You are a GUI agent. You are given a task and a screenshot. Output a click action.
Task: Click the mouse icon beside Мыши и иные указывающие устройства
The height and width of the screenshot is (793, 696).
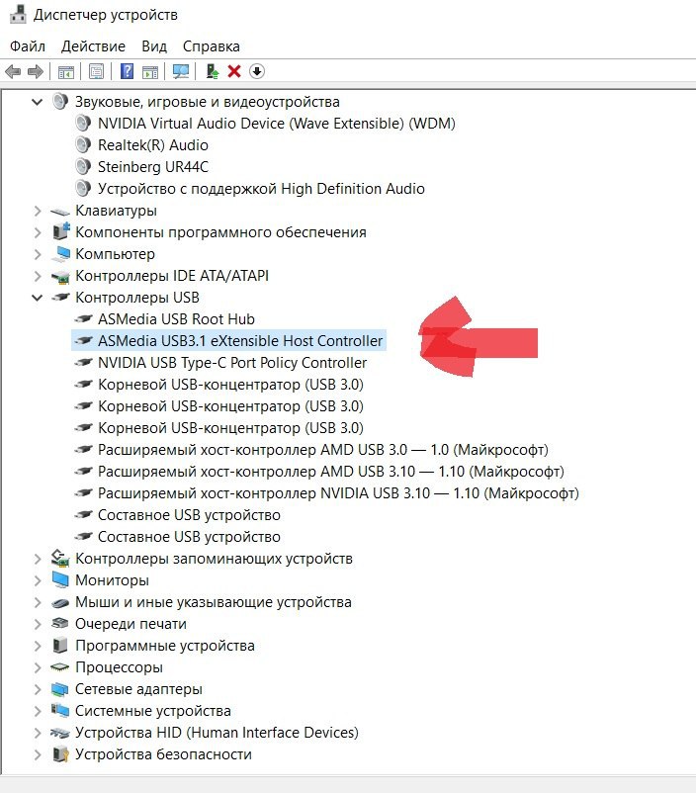click(60, 602)
